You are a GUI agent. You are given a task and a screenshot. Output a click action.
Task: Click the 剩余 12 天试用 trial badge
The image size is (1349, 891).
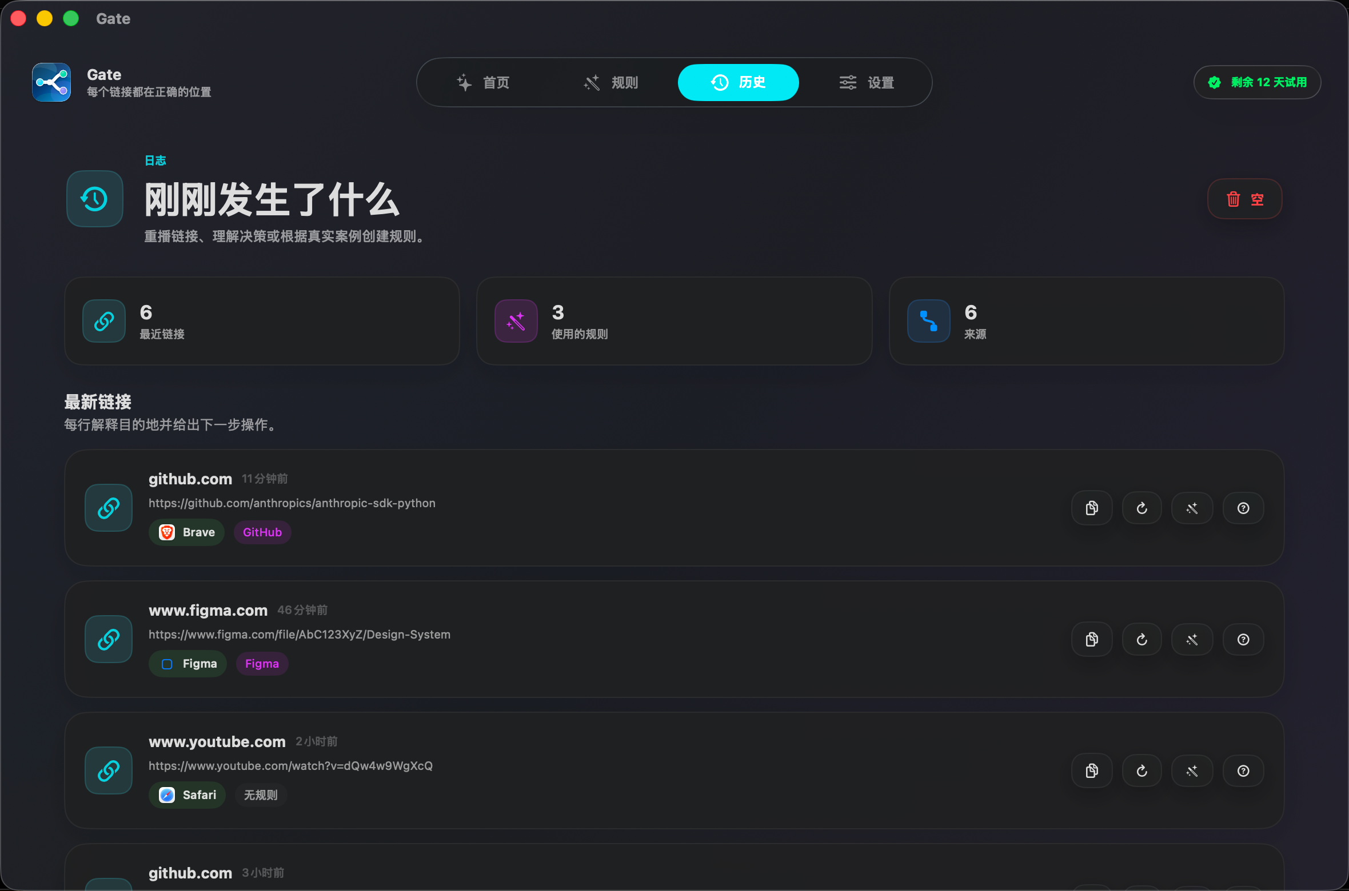[1258, 82]
